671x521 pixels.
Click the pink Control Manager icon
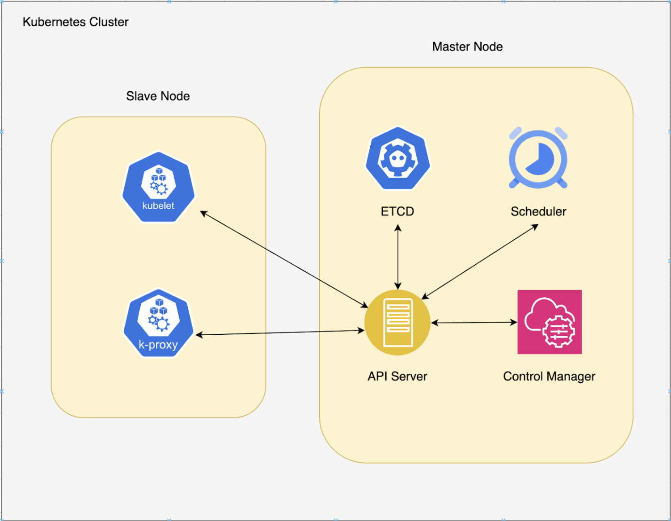point(550,322)
